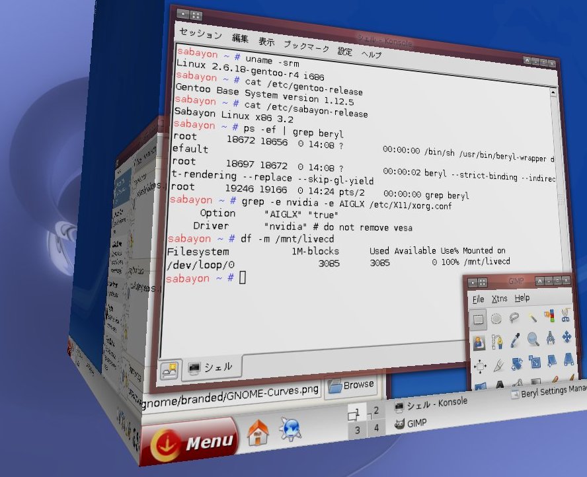
Task: Select the Scale tool in GIMP
Action: point(535,362)
